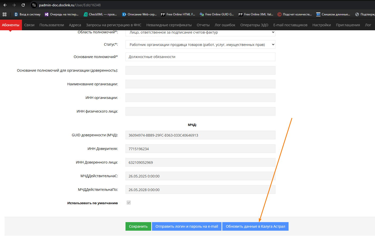
Task: Click the 'МЧДДействительнаС' date field
Action: 200,176
